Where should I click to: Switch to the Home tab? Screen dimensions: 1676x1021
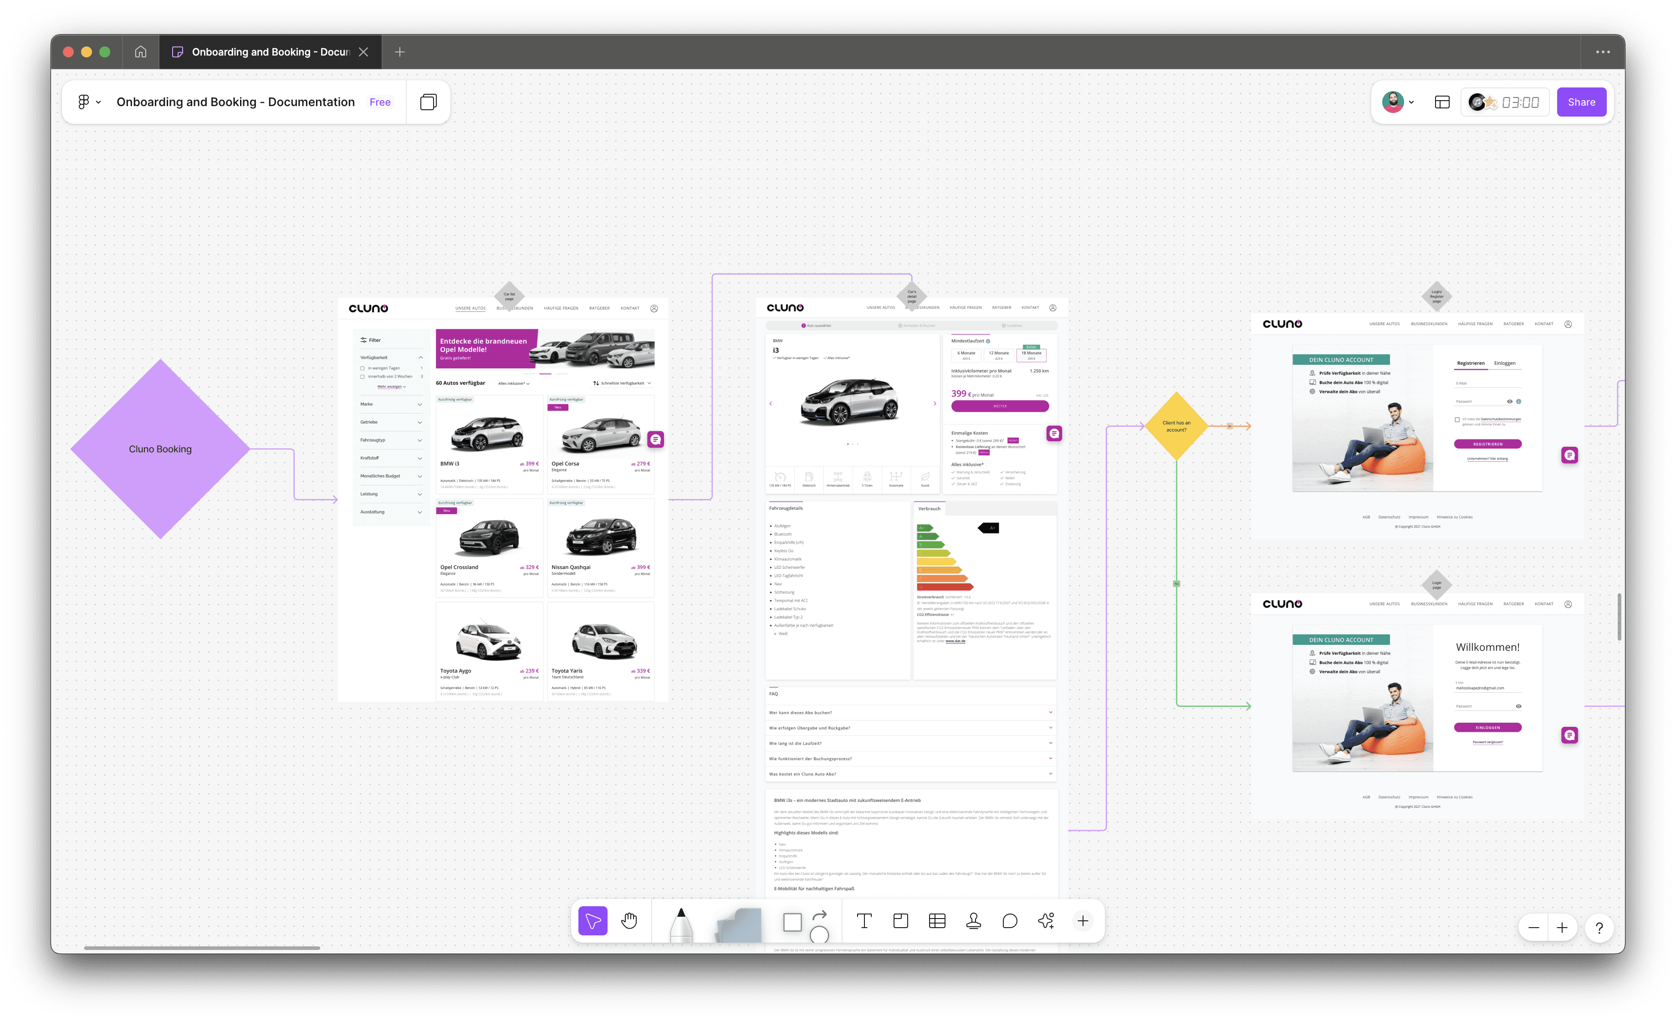click(141, 52)
